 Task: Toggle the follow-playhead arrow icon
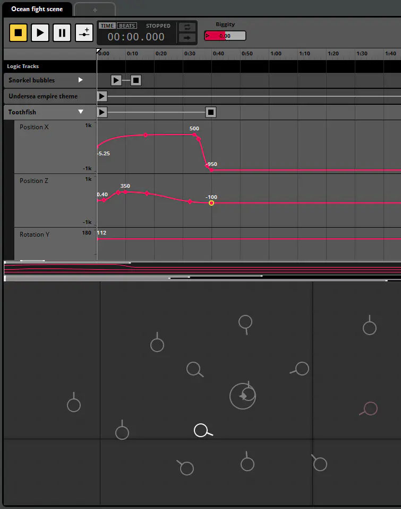tap(187, 38)
